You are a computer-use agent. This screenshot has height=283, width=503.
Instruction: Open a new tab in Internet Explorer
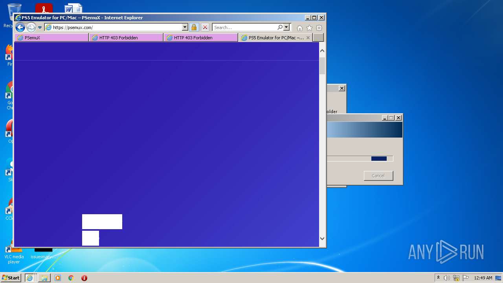318,38
